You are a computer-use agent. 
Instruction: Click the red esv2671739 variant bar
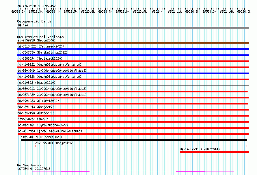133,98
